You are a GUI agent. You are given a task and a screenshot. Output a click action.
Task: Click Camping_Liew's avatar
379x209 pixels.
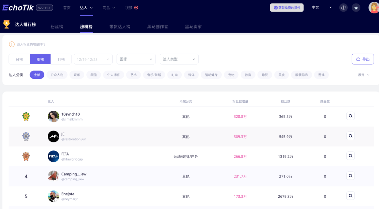pyautogui.click(x=53, y=176)
